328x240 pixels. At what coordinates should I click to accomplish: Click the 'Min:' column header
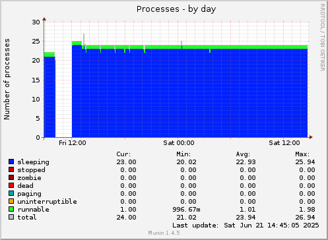[183, 154]
